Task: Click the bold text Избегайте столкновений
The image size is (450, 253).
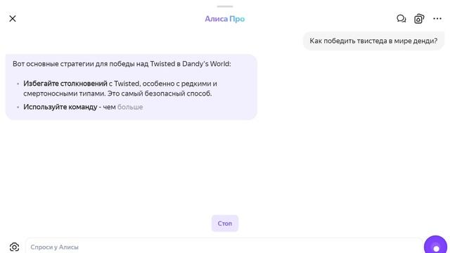Action: 65,84
